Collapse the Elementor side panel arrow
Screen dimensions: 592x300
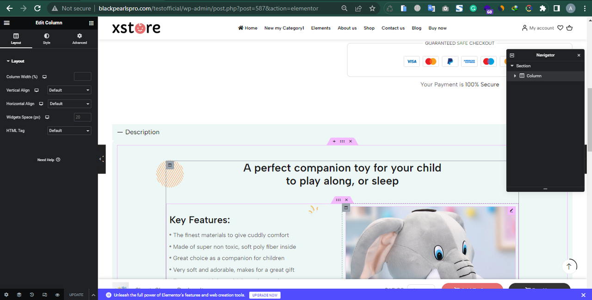[101, 159]
